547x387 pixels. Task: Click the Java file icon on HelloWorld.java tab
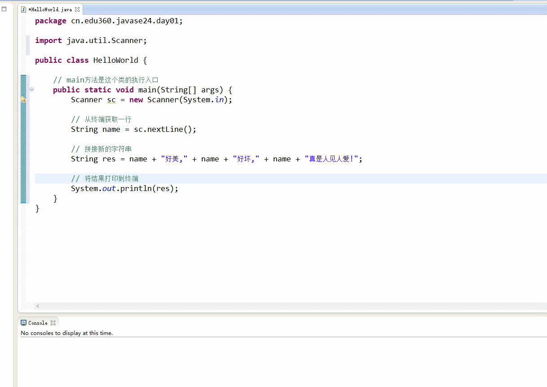[x=23, y=9]
